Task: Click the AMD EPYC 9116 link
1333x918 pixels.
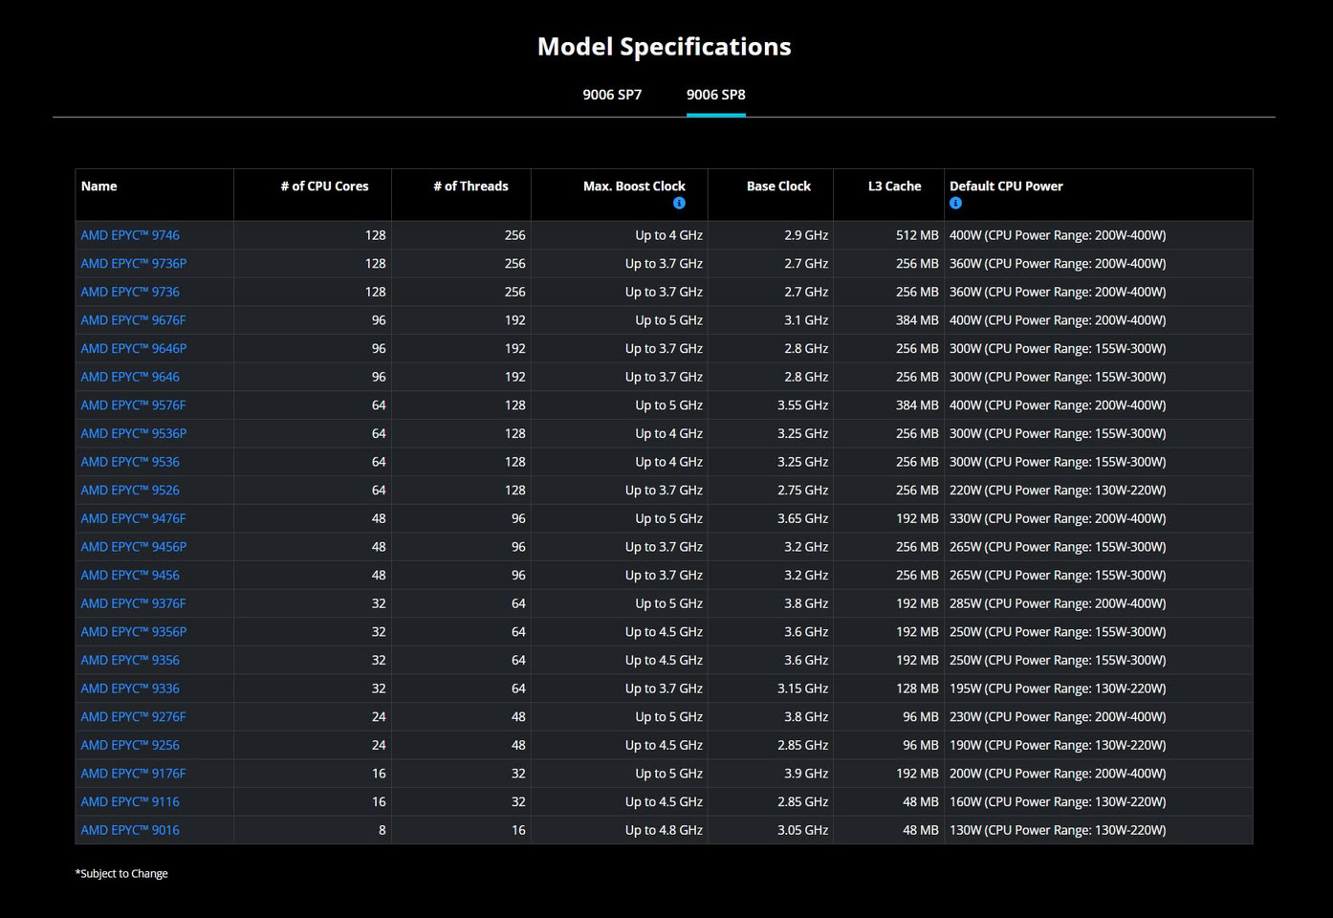Action: point(130,801)
